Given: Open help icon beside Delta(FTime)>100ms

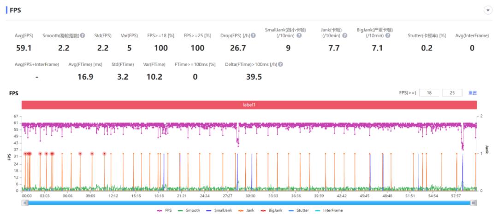Looking at the screenshot, I should point(280,64).
